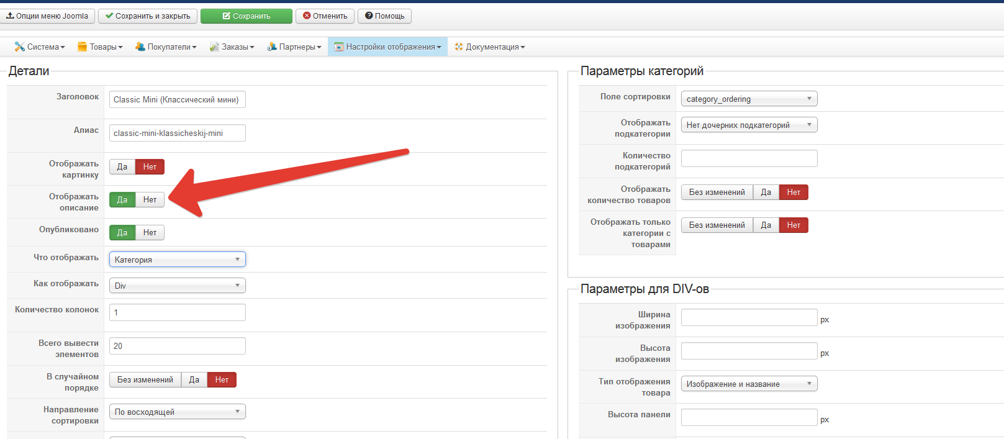The height and width of the screenshot is (439, 1004).
Task: Set Отображать только категории с товарами to Нет
Action: click(x=794, y=225)
